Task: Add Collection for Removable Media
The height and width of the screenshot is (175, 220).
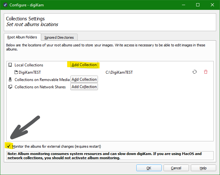Action: [84, 79]
